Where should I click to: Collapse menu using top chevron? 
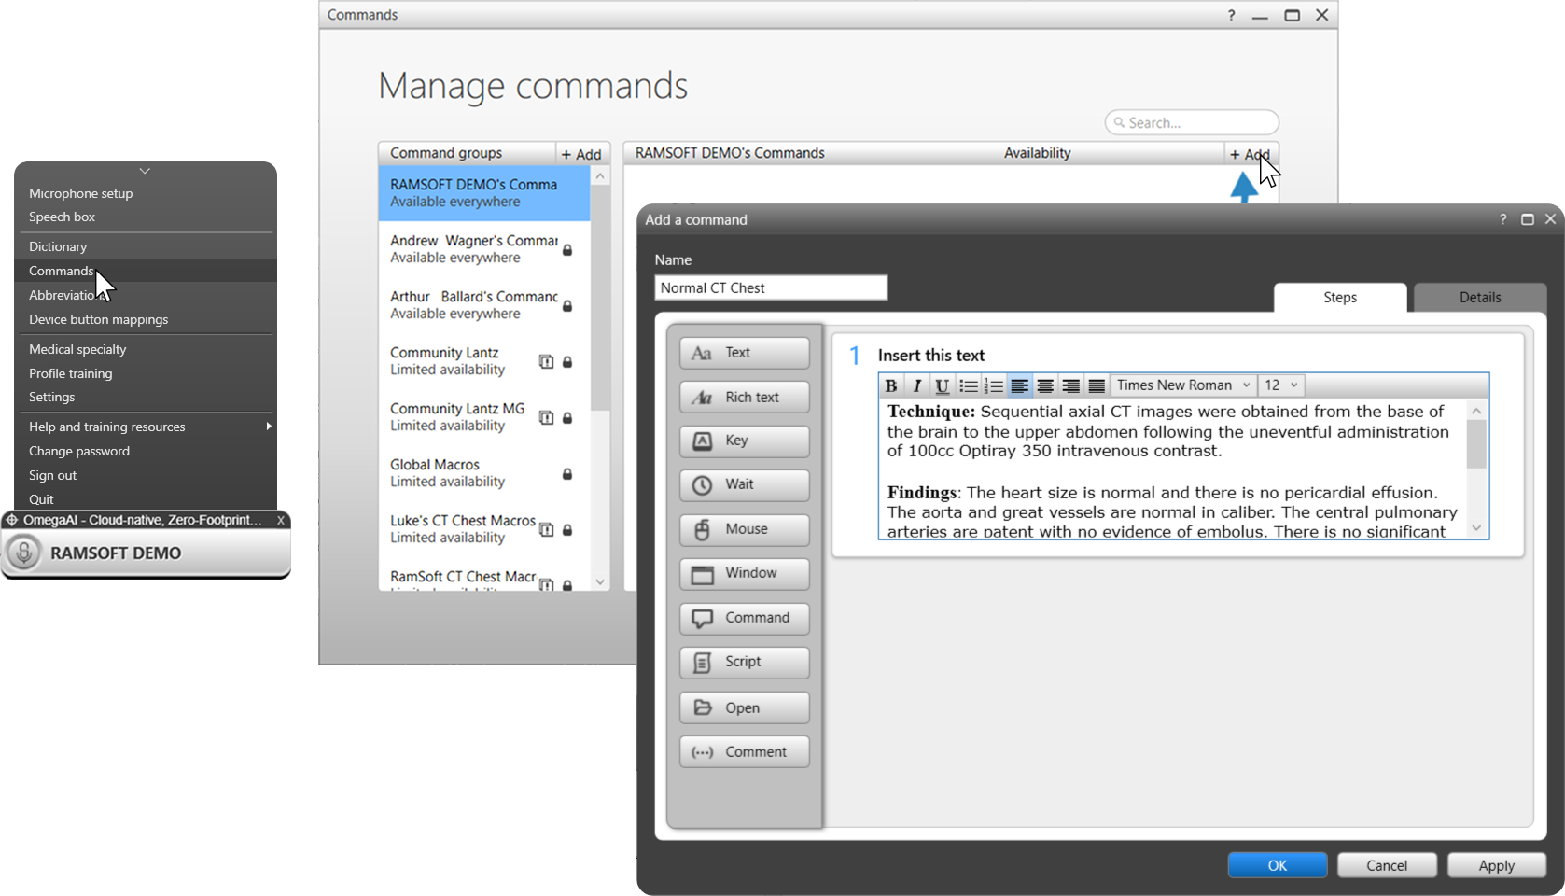pyautogui.click(x=145, y=171)
